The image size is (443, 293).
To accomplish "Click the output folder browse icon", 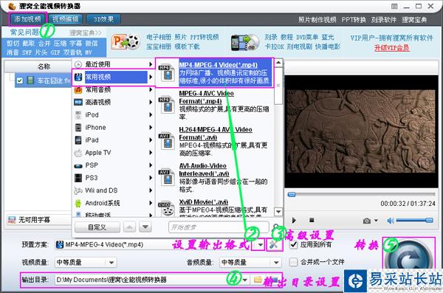I will tap(258, 280).
